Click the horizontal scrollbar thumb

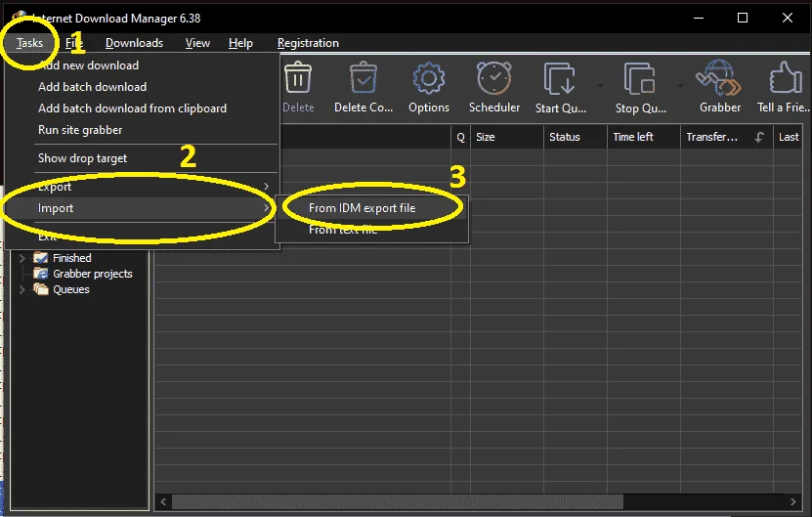click(x=398, y=501)
